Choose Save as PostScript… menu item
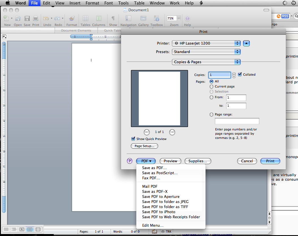This screenshot has height=236, width=298. (x=160, y=173)
